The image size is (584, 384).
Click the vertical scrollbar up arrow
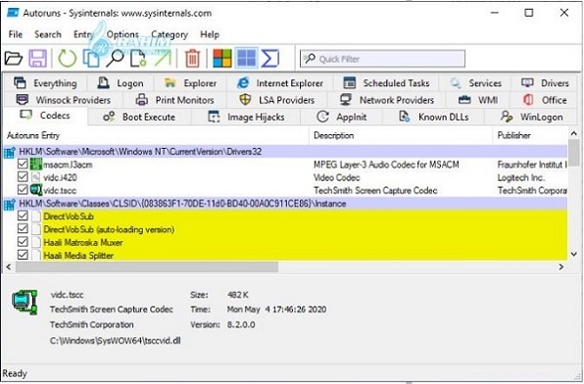pos(573,133)
